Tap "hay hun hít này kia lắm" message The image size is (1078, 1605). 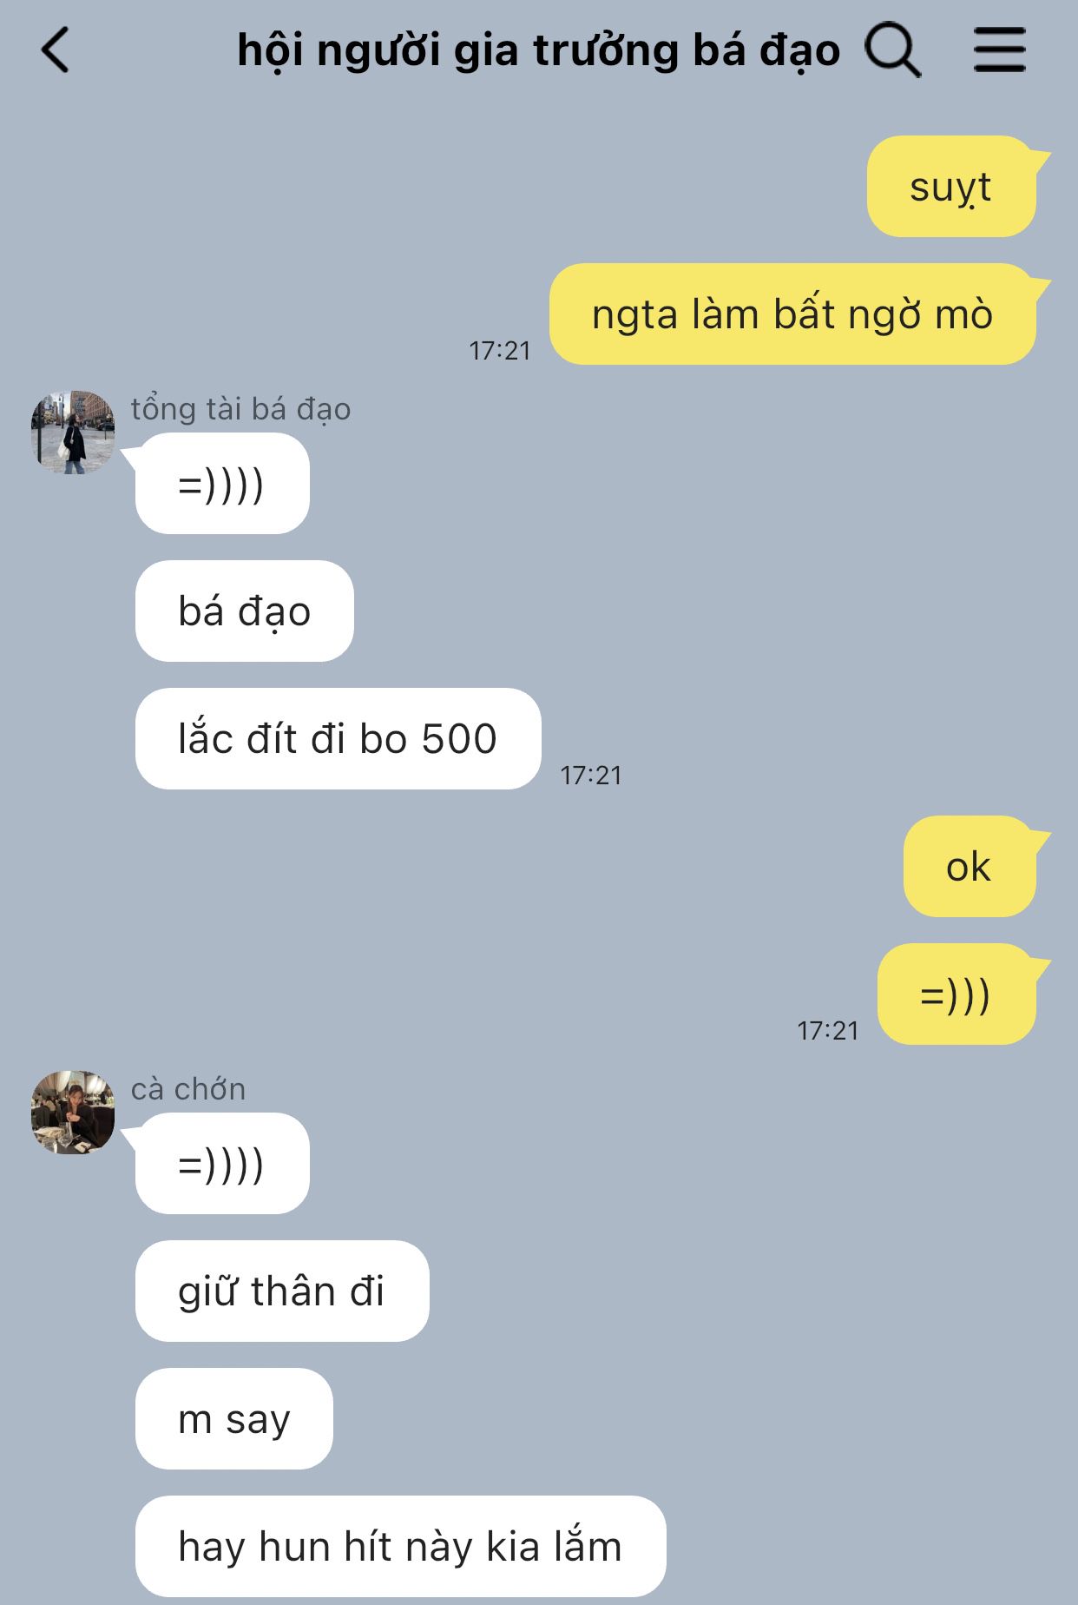[x=401, y=1546]
